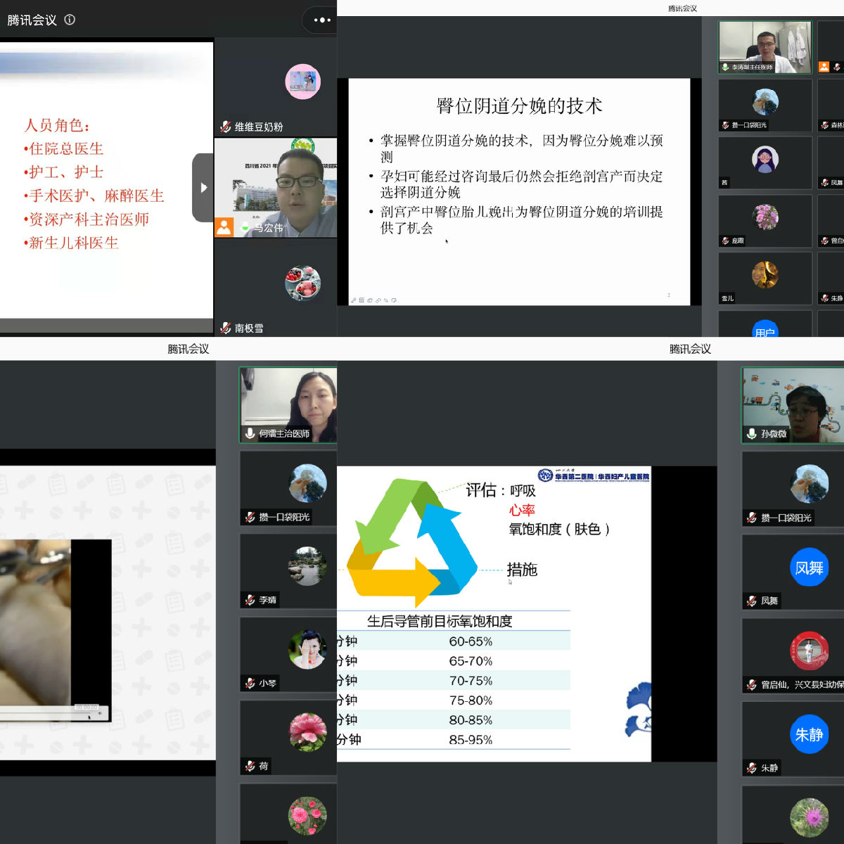This screenshot has height=844, width=844.
Task: Click the muted mic icon beside 李婧
Action: point(250,600)
